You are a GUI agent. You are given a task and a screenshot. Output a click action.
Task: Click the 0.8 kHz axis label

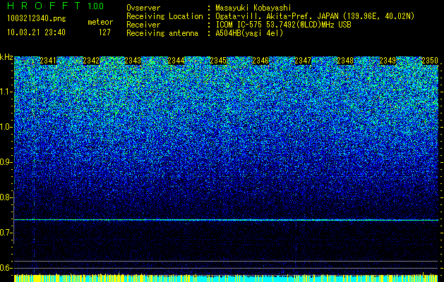(x=6, y=197)
